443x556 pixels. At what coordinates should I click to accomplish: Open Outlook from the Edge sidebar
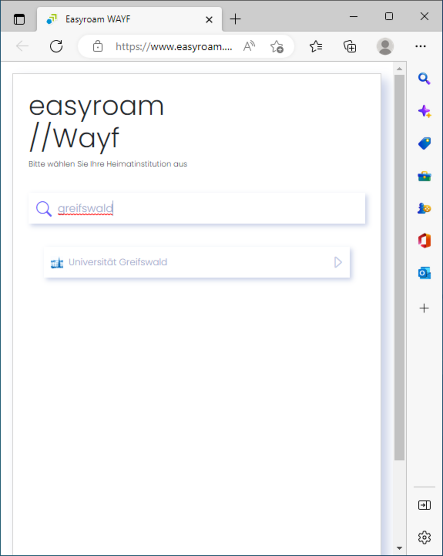(424, 273)
